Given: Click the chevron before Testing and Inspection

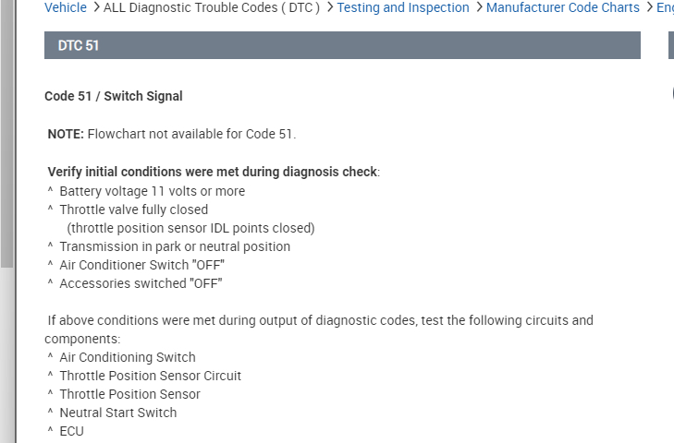Looking at the screenshot, I should tap(330, 7).
